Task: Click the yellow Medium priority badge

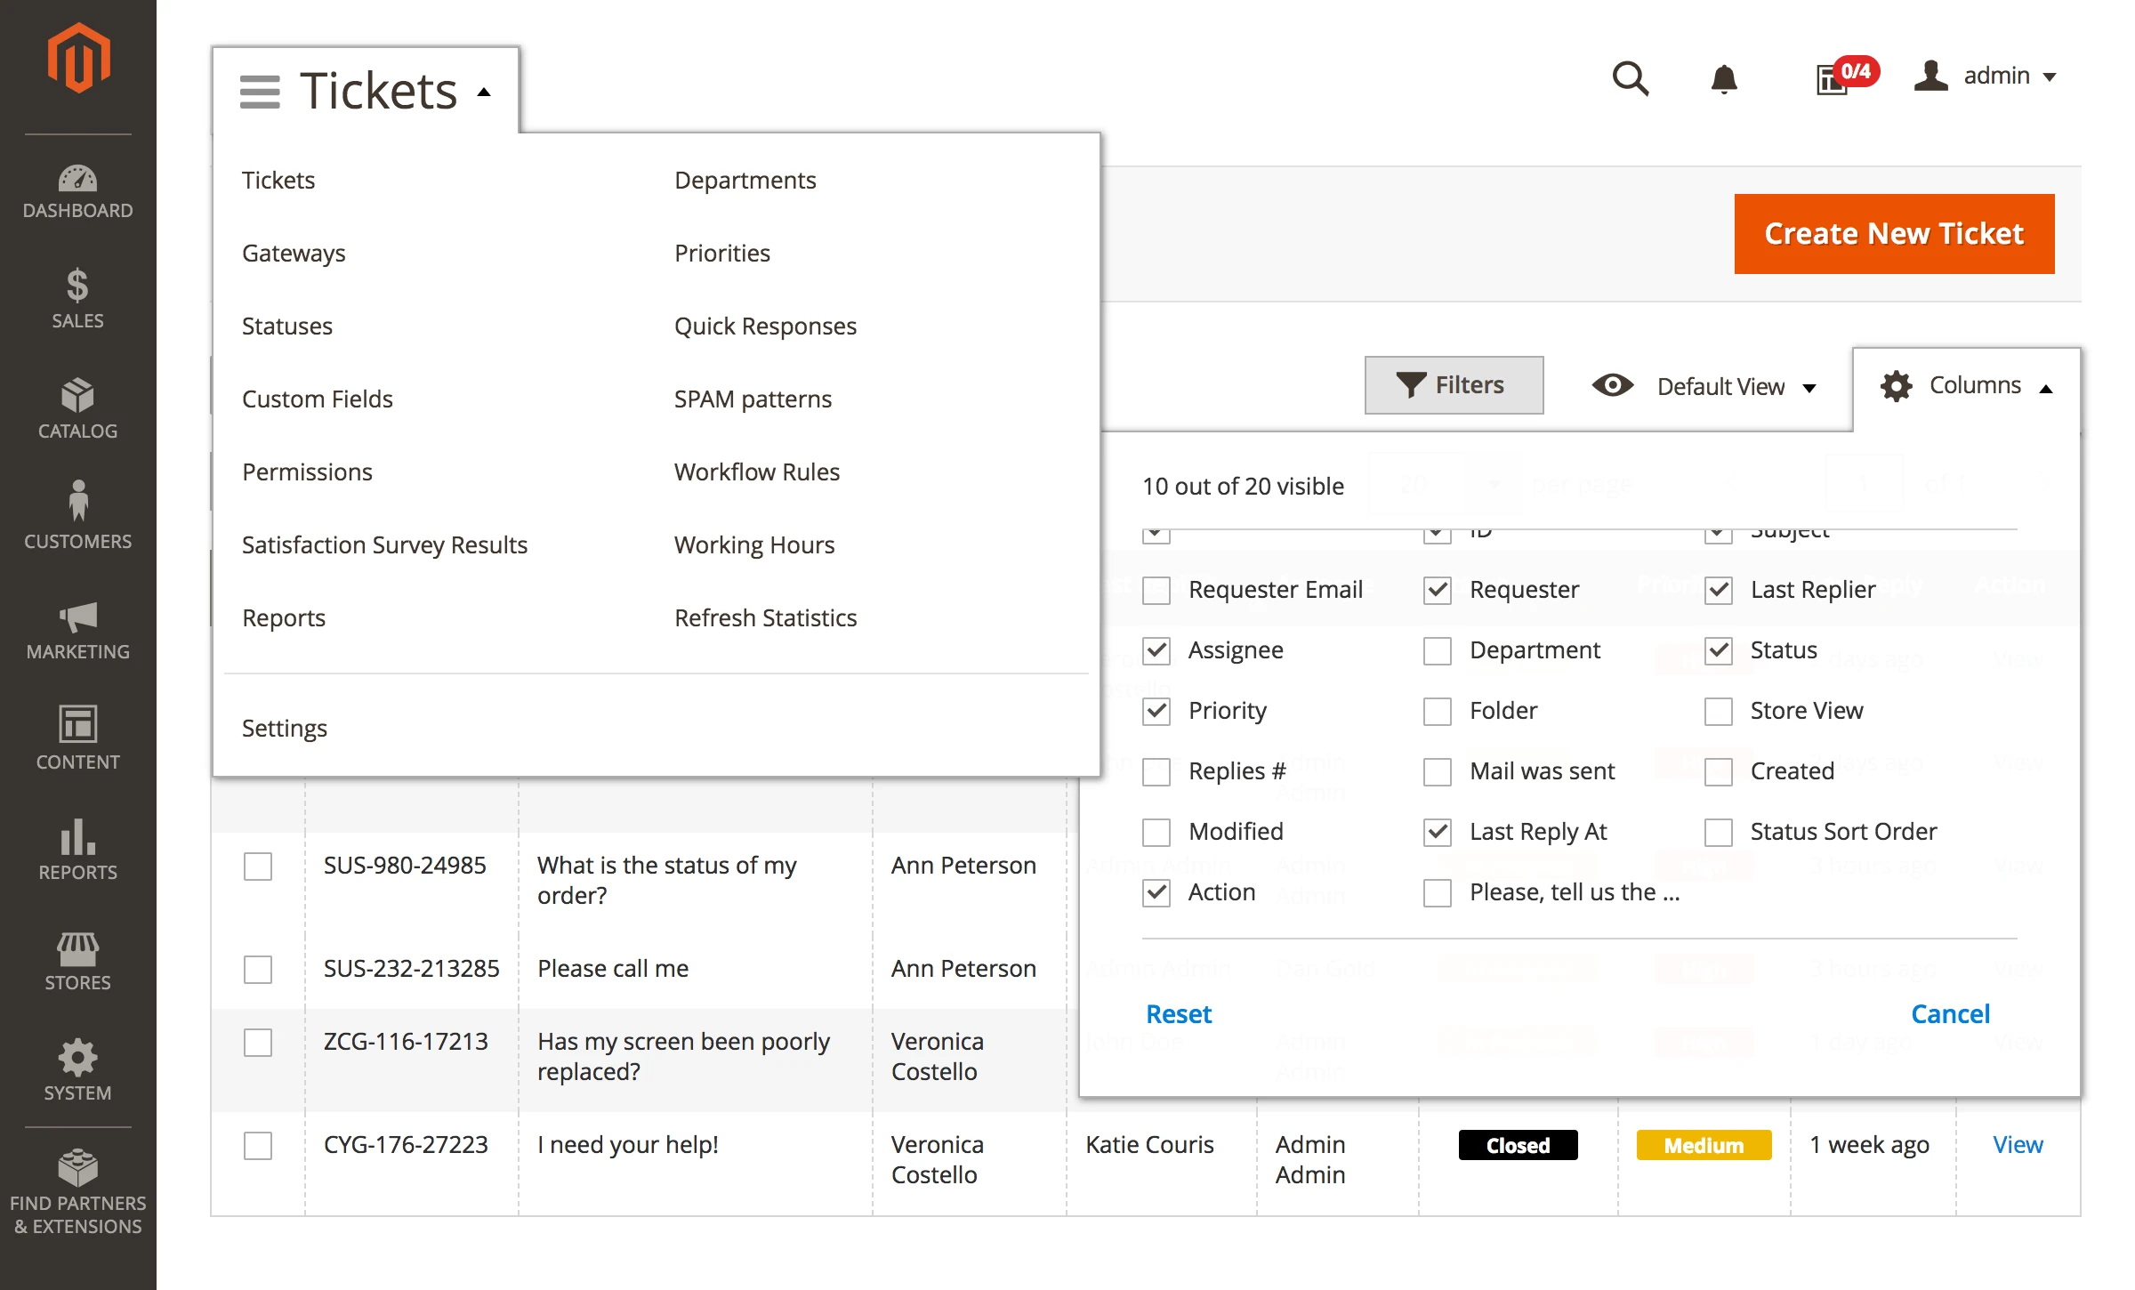Action: click(x=1704, y=1145)
